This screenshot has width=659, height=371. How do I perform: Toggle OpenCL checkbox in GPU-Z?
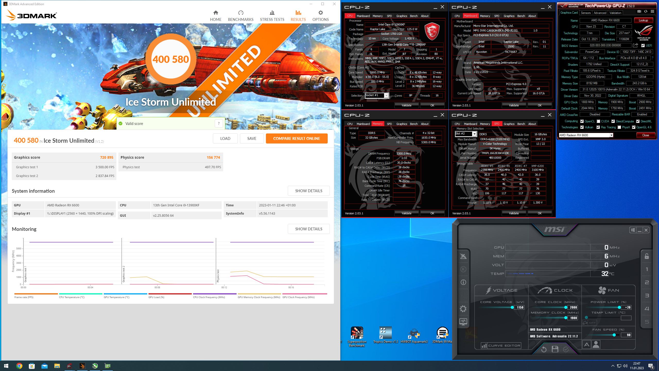[582, 121]
